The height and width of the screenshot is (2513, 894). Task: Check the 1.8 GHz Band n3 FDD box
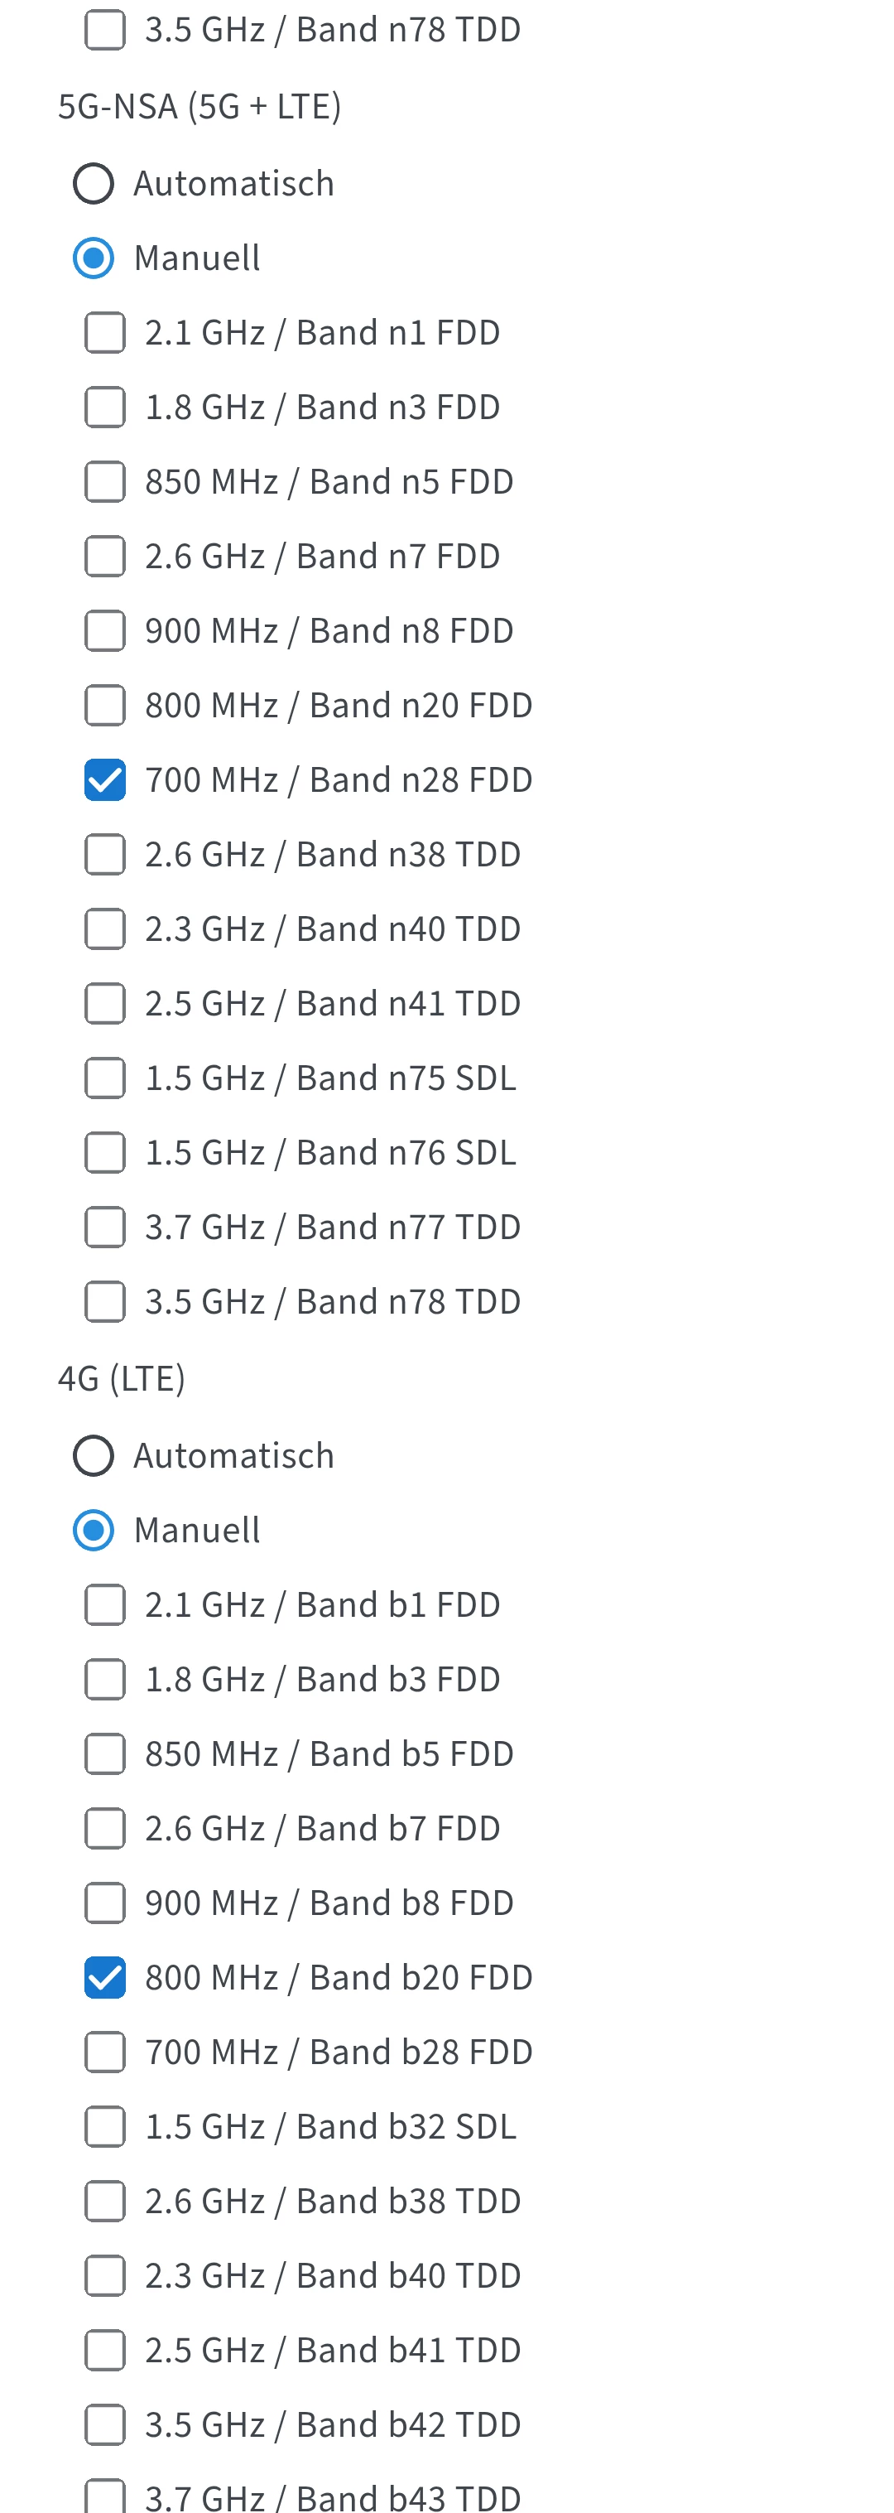click(x=104, y=407)
